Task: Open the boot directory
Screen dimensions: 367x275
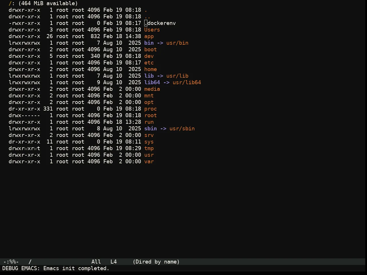Action: coord(151,50)
